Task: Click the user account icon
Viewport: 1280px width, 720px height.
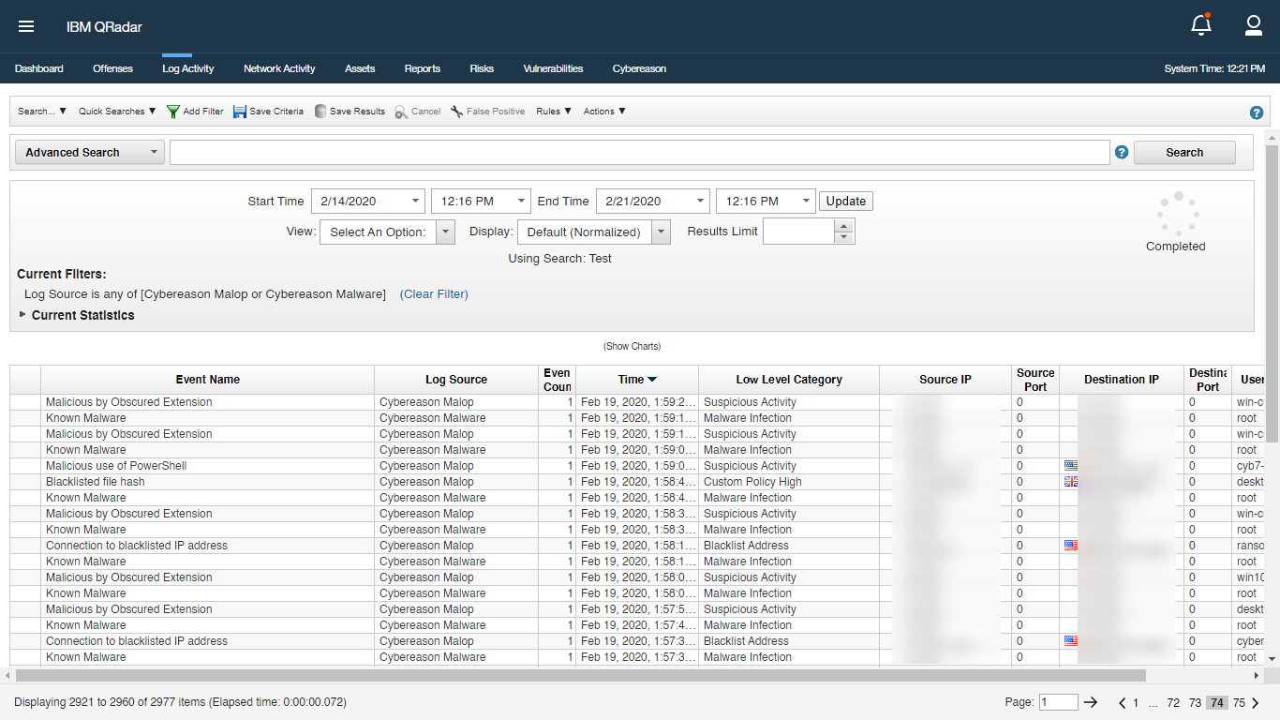Action: coord(1254,25)
